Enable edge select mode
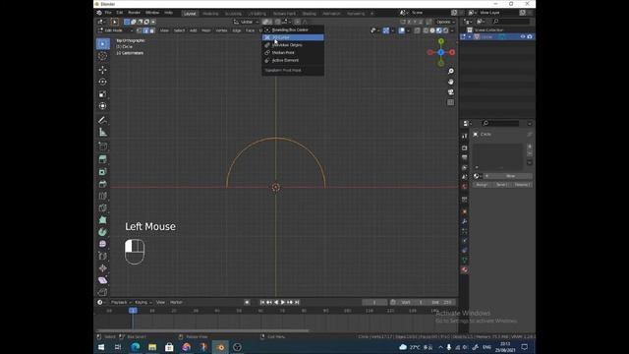The height and width of the screenshot is (354, 629). [x=145, y=30]
